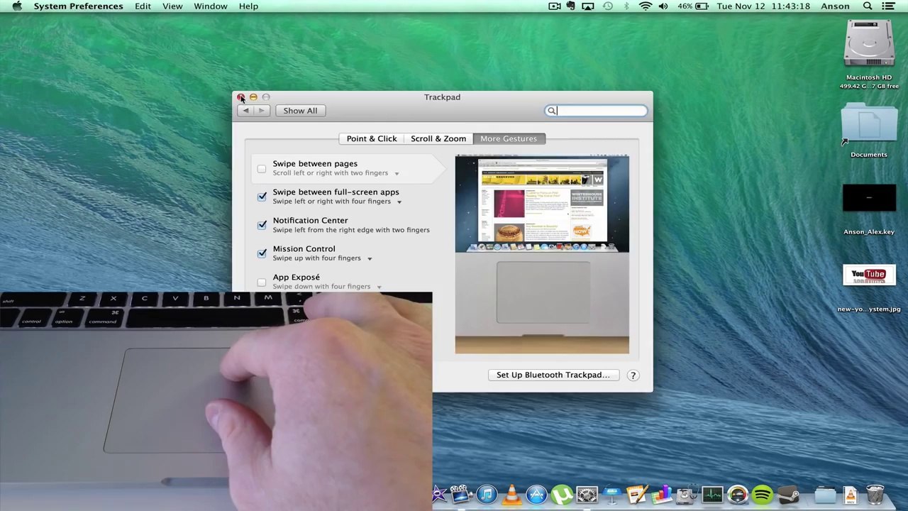
Task: Launch VLC media player from the Dock
Action: 511,494
